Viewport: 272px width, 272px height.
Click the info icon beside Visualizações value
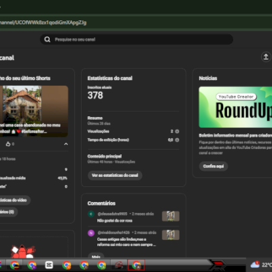177,131
